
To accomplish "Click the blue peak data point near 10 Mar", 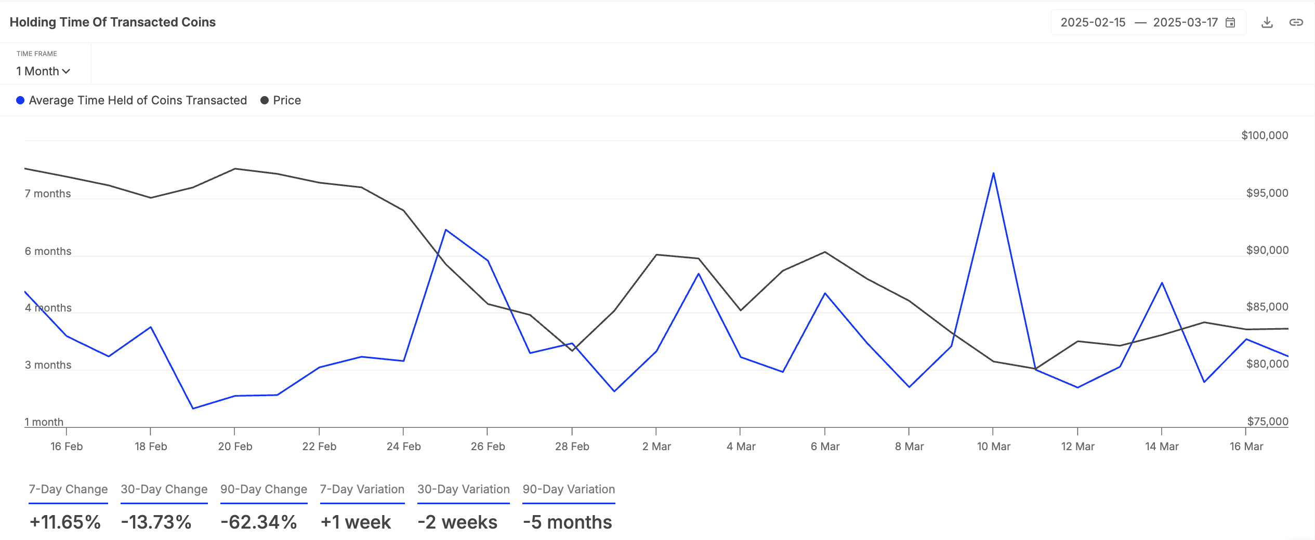I will [993, 173].
